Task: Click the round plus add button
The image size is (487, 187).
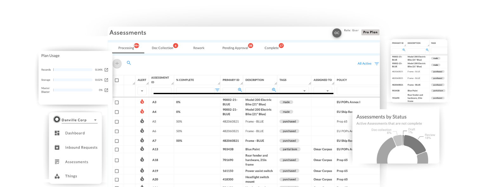Action: tap(117, 63)
